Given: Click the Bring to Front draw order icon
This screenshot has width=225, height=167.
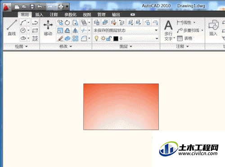Looking at the screenshot, I should tap(84, 23).
